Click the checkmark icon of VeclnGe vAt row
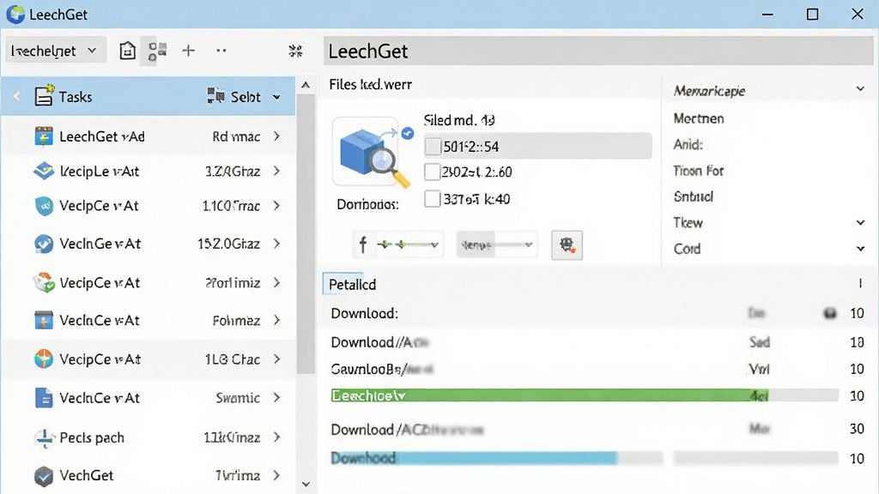The height and width of the screenshot is (494, 879). (x=43, y=244)
